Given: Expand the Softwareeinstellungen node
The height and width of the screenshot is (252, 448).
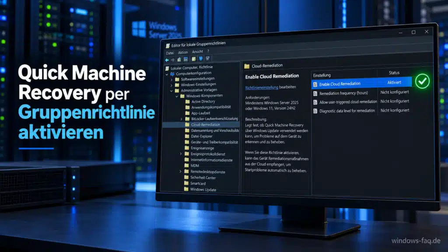Looking at the screenshot, I should [x=171, y=80].
